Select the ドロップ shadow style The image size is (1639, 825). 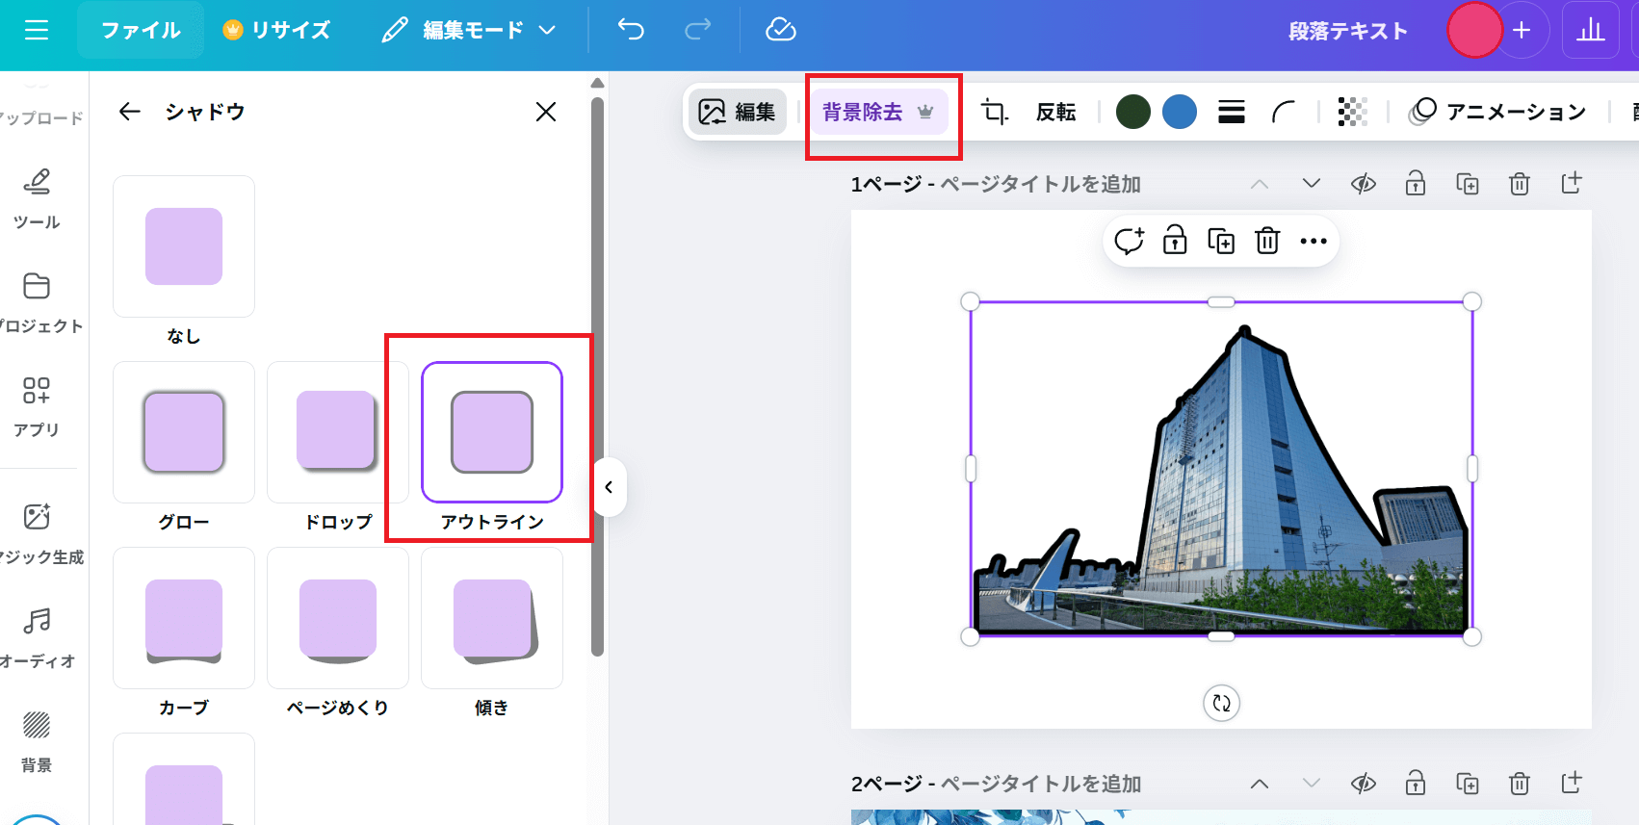pyautogui.click(x=338, y=432)
